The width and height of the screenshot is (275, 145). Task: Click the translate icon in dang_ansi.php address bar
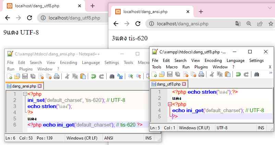click(x=238, y=24)
